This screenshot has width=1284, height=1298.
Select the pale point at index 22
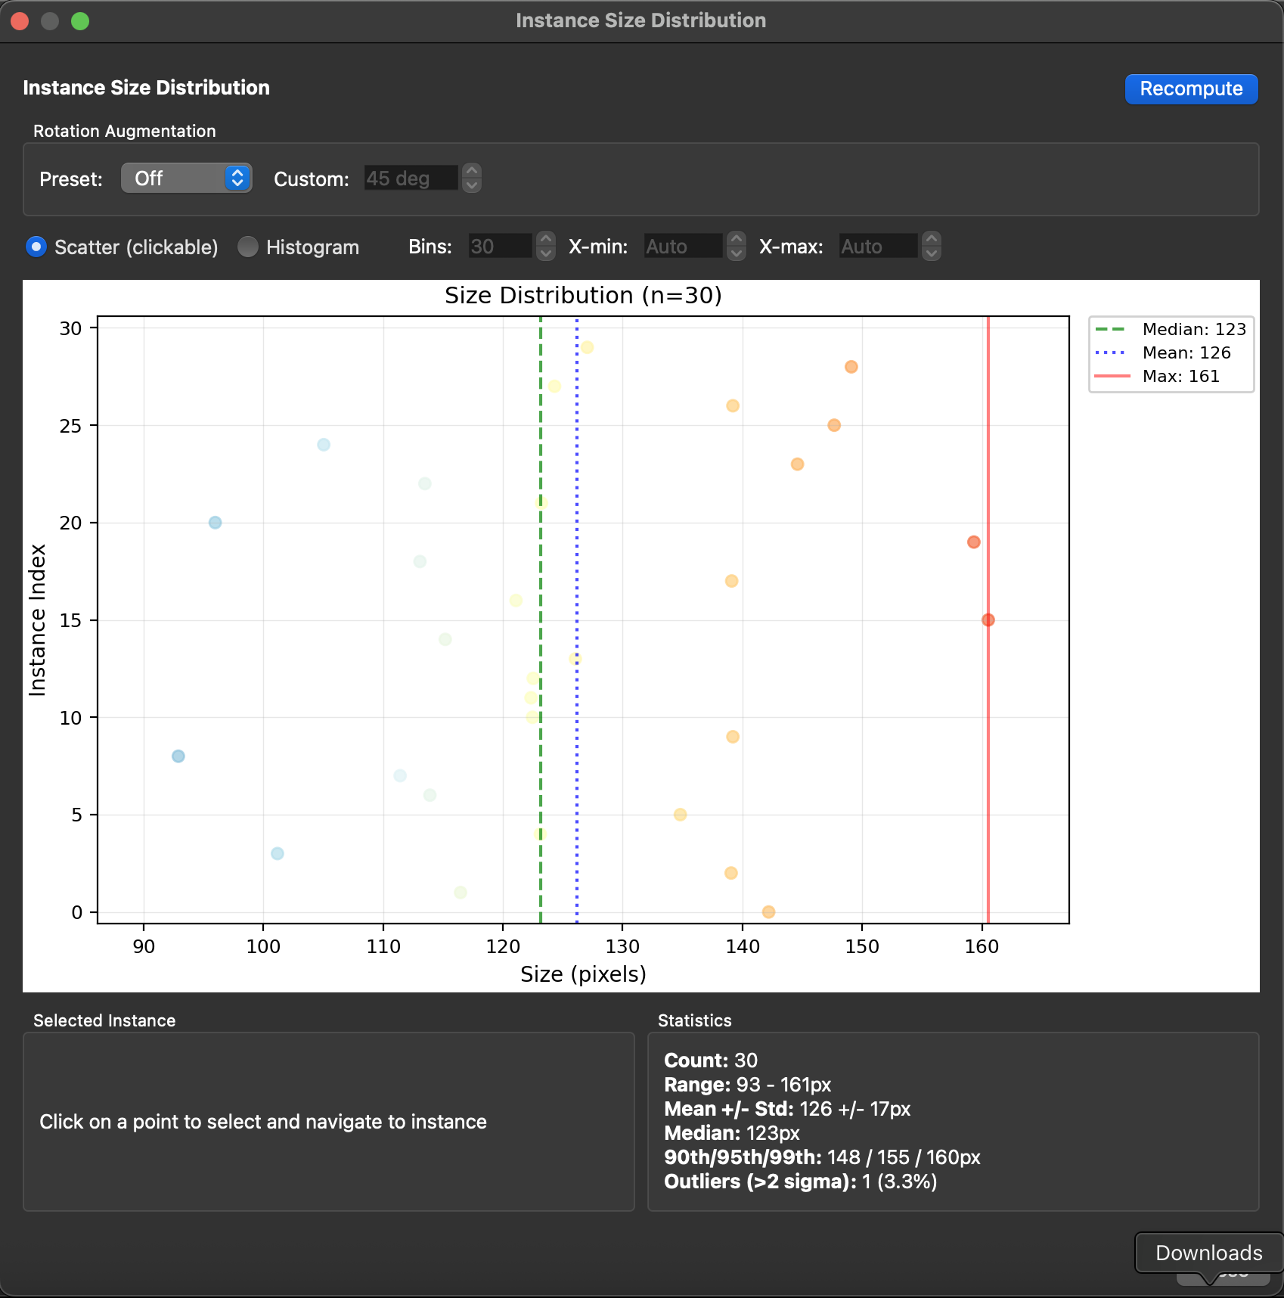point(425,483)
